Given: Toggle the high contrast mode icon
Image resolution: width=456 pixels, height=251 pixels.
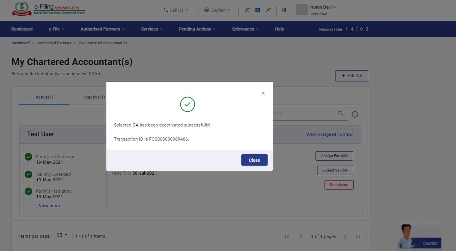Looking at the screenshot, I should click(284, 10).
